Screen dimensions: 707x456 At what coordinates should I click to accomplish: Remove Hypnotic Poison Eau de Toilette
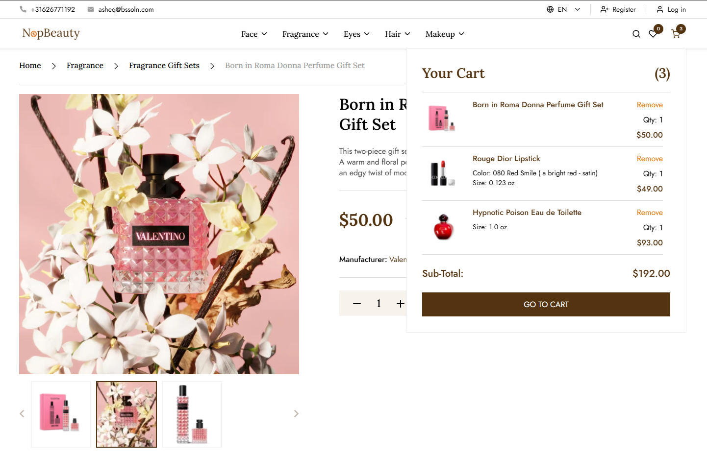click(650, 213)
